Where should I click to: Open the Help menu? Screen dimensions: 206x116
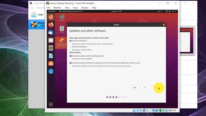pyautogui.click(x=94, y=8)
